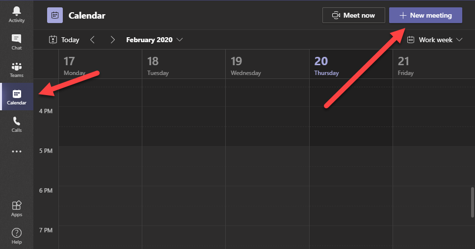Viewport: 475px width, 249px height.
Task: Click the Calendar header icon
Action: (x=55, y=15)
